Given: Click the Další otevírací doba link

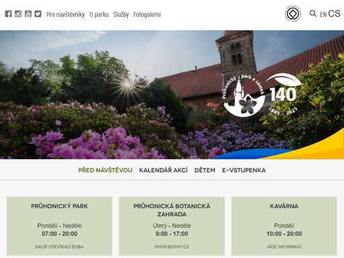Looking at the screenshot, I should (x=59, y=247).
